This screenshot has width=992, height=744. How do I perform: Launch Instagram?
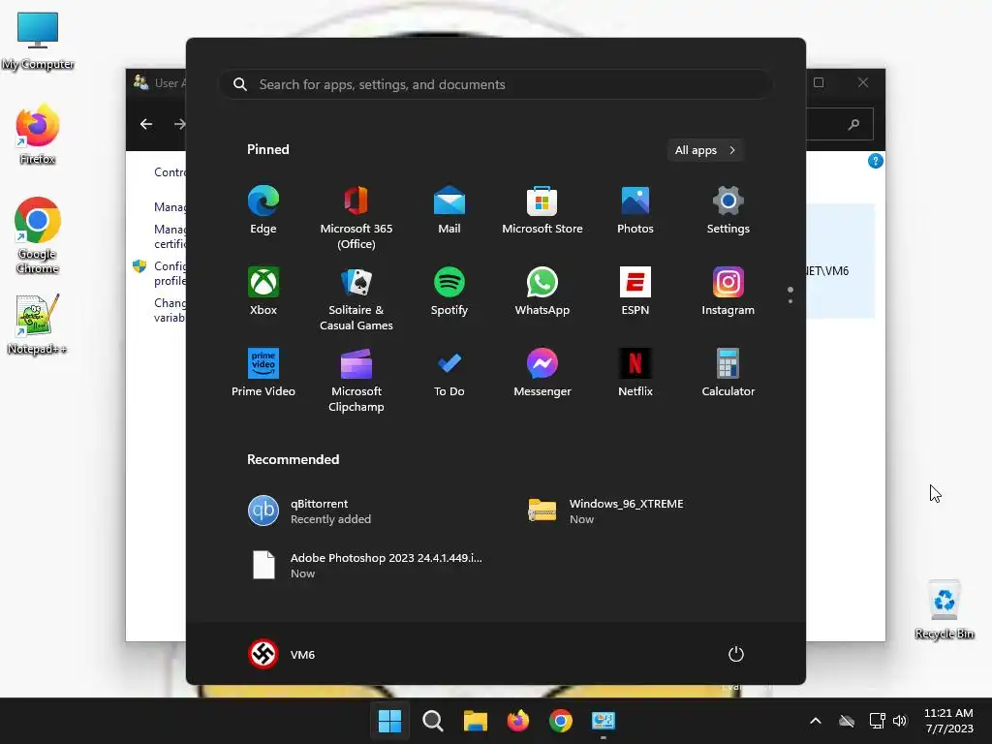(728, 292)
